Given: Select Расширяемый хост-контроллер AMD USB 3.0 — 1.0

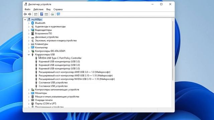Looking at the screenshot, I should coord(75,72).
